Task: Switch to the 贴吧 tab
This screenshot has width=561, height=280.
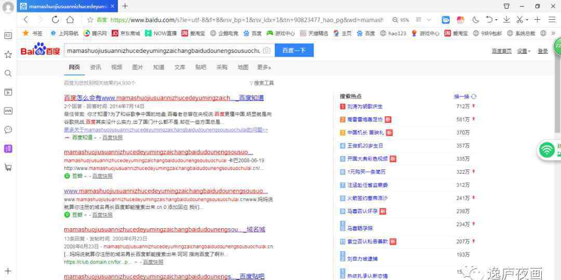Action: (x=201, y=67)
